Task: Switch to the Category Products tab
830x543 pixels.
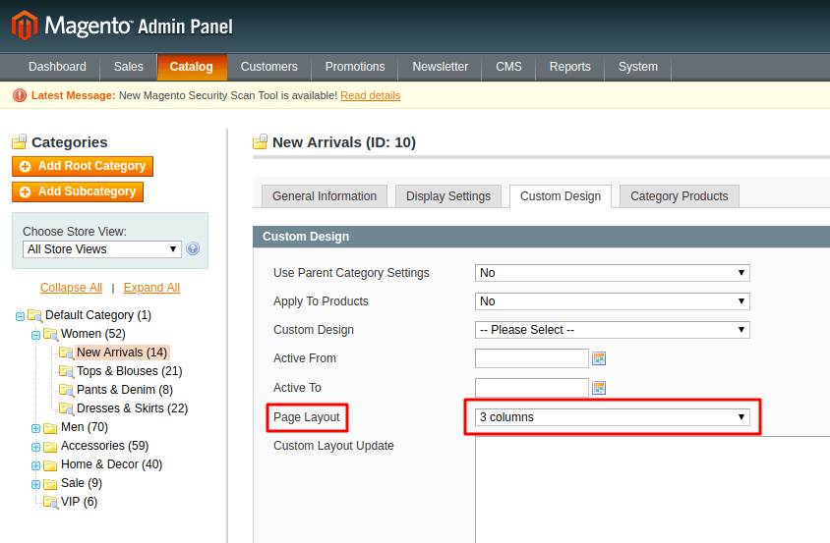Action: pyautogui.click(x=680, y=196)
